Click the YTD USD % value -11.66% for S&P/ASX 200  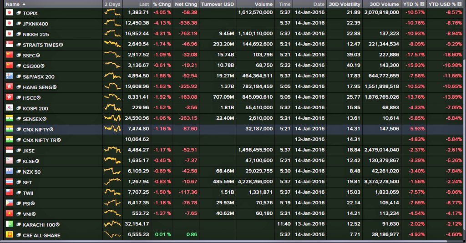point(452,76)
